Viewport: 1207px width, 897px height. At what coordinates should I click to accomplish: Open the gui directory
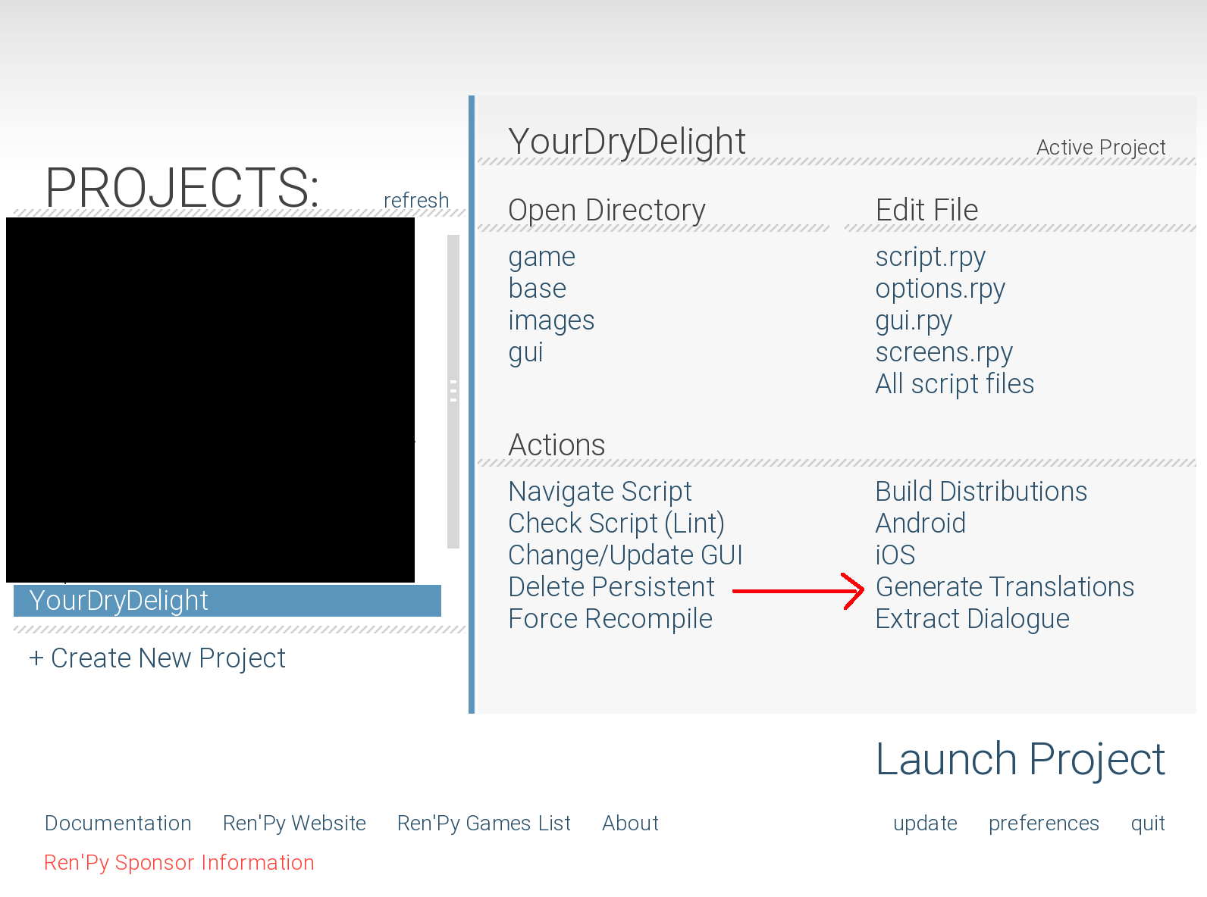(526, 352)
